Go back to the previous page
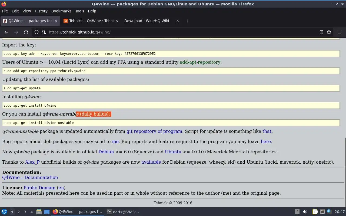The width and height of the screenshot is (346, 216). pyautogui.click(x=6, y=32)
